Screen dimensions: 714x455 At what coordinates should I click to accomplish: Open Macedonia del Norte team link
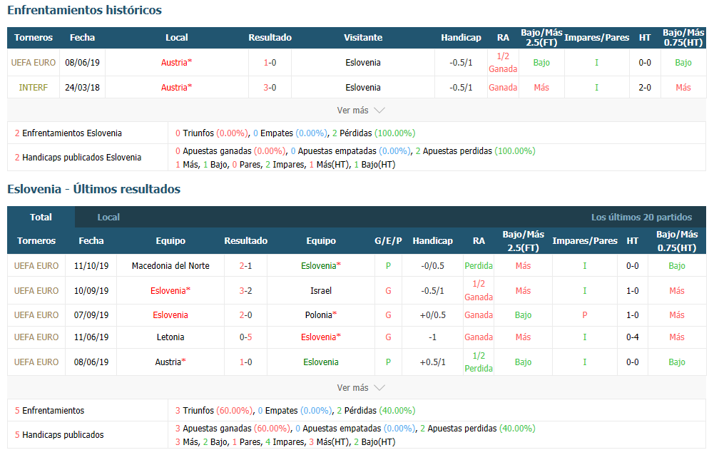170,265
